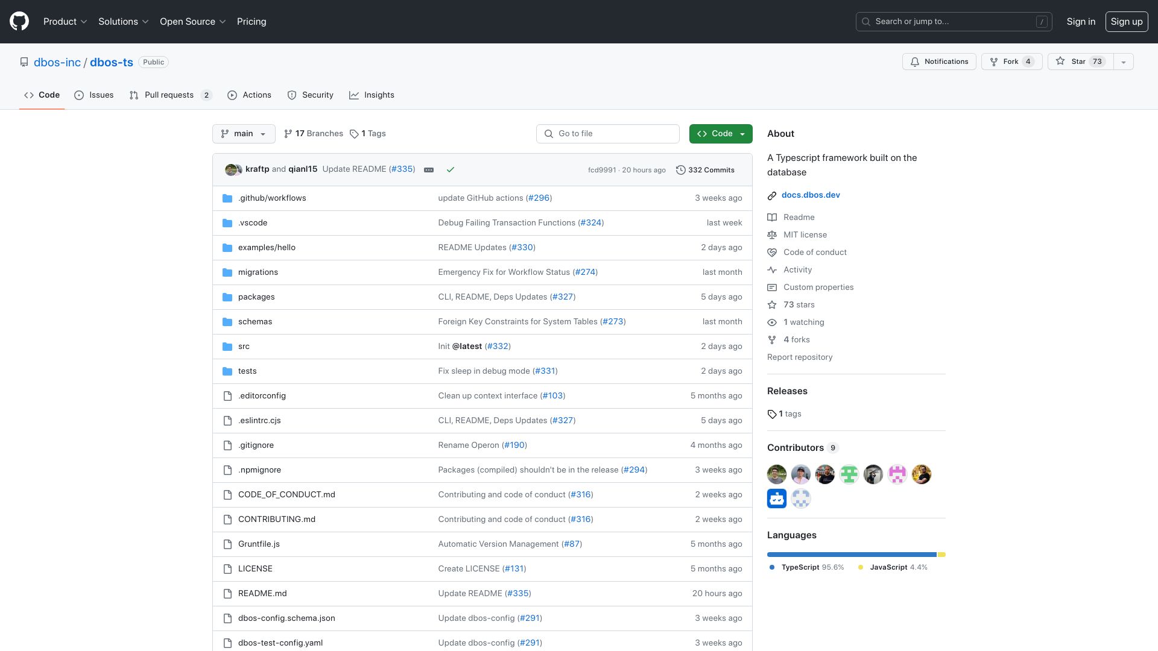Click the Go to file search field
The width and height of the screenshot is (1158, 651).
point(608,134)
